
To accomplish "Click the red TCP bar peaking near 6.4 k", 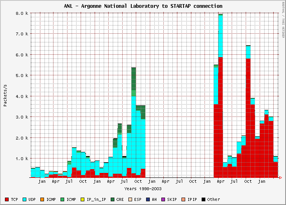I will [248, 118].
